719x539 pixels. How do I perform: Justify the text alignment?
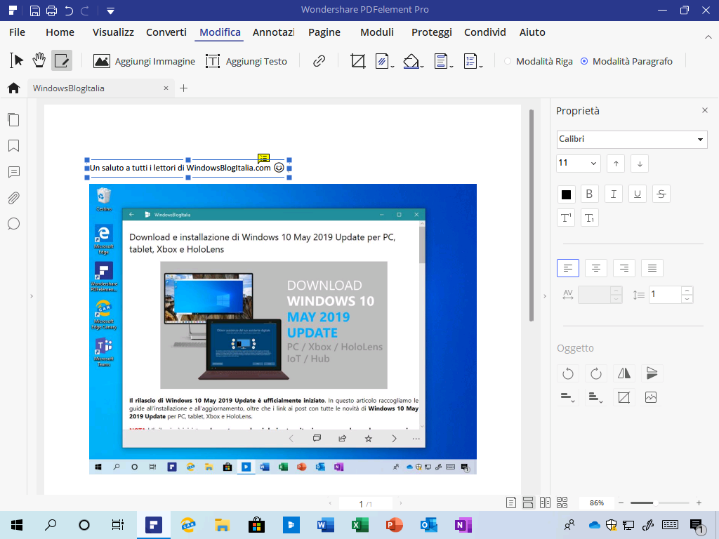tap(652, 268)
